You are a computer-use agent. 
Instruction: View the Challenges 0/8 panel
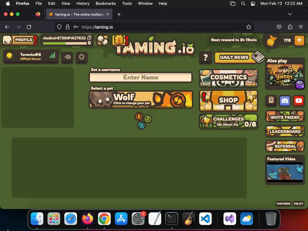point(229,122)
